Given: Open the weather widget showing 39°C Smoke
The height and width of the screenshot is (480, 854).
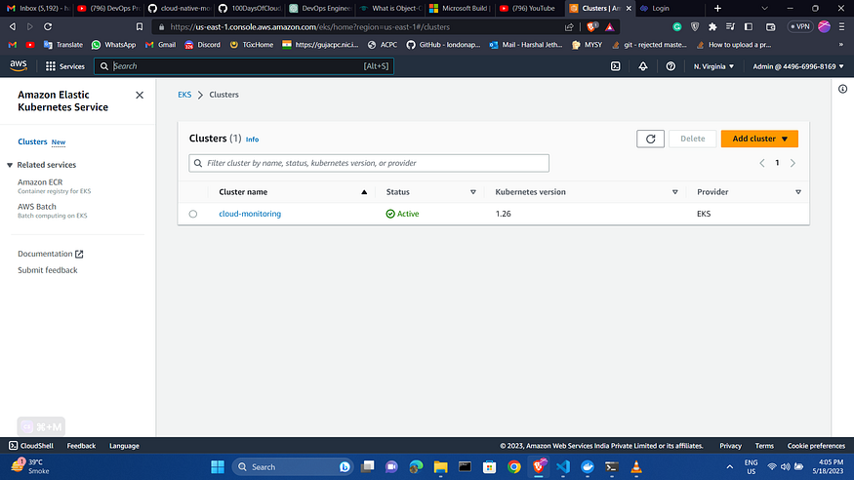Looking at the screenshot, I should (30, 467).
